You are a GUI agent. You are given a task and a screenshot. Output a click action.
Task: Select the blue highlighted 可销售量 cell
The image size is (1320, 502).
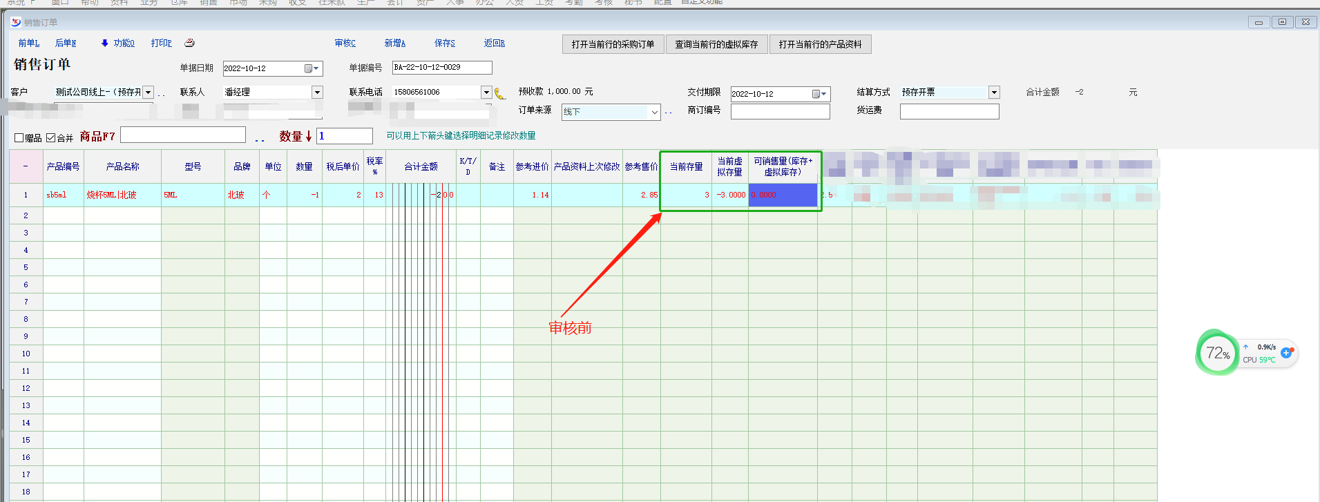click(783, 195)
